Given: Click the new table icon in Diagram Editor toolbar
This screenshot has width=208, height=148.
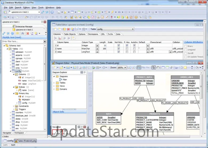Looking at the screenshot, I should [163, 68].
